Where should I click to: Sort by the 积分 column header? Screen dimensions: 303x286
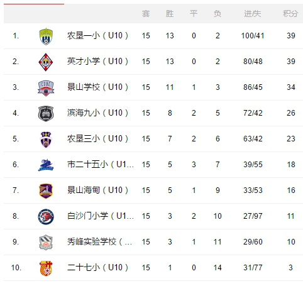(290, 14)
